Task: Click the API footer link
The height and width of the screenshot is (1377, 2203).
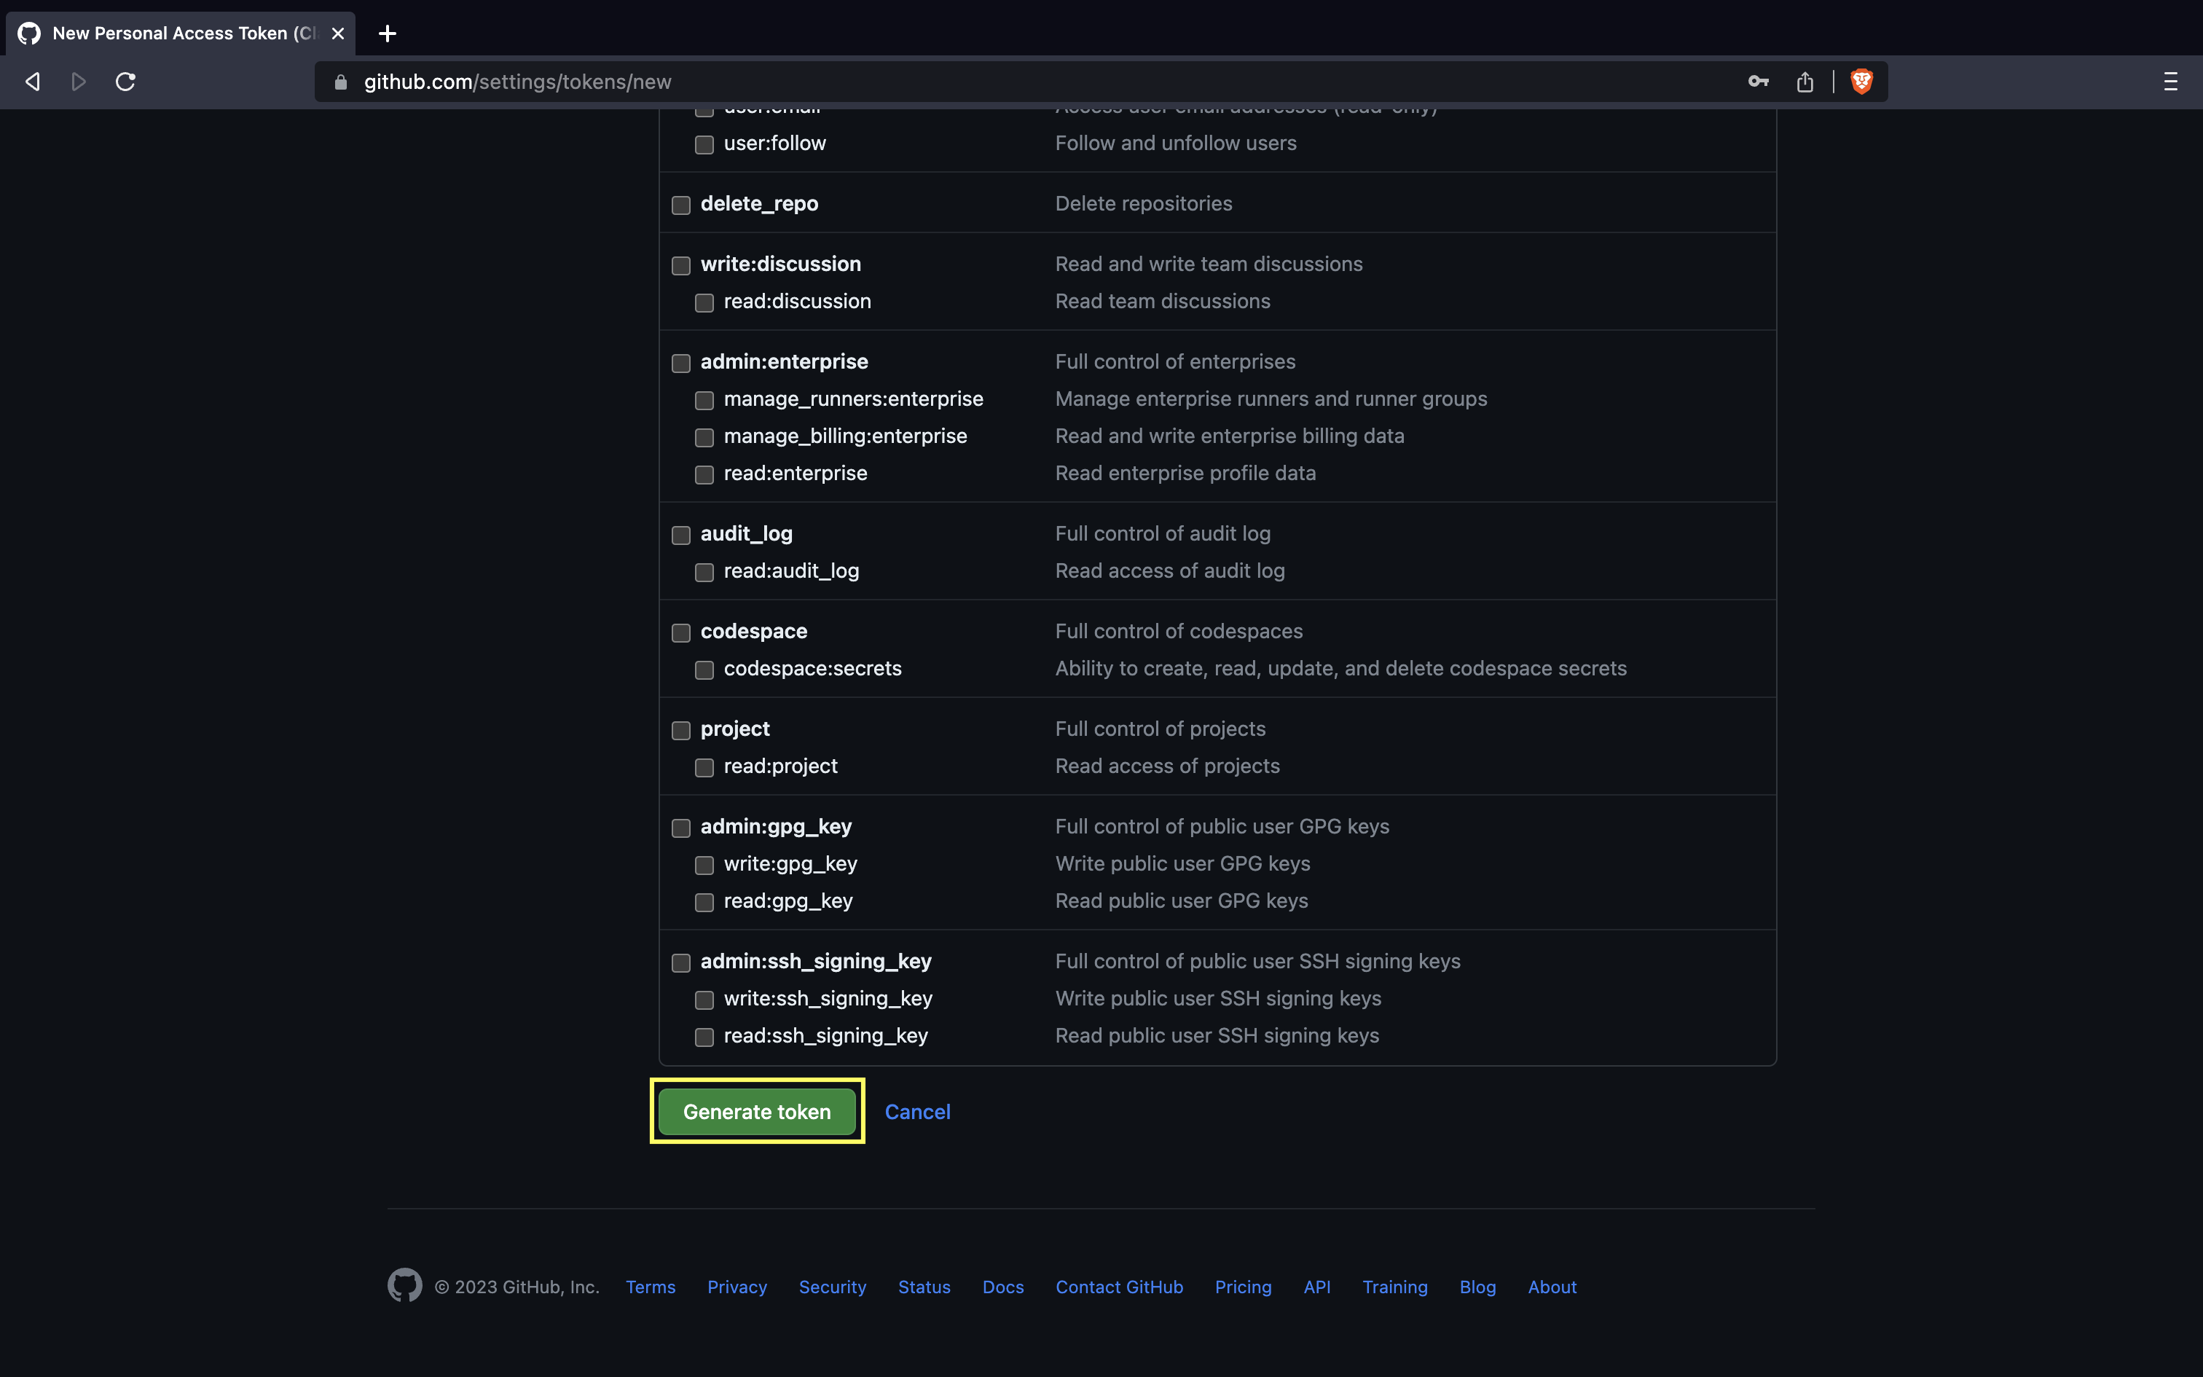Action: (1317, 1287)
